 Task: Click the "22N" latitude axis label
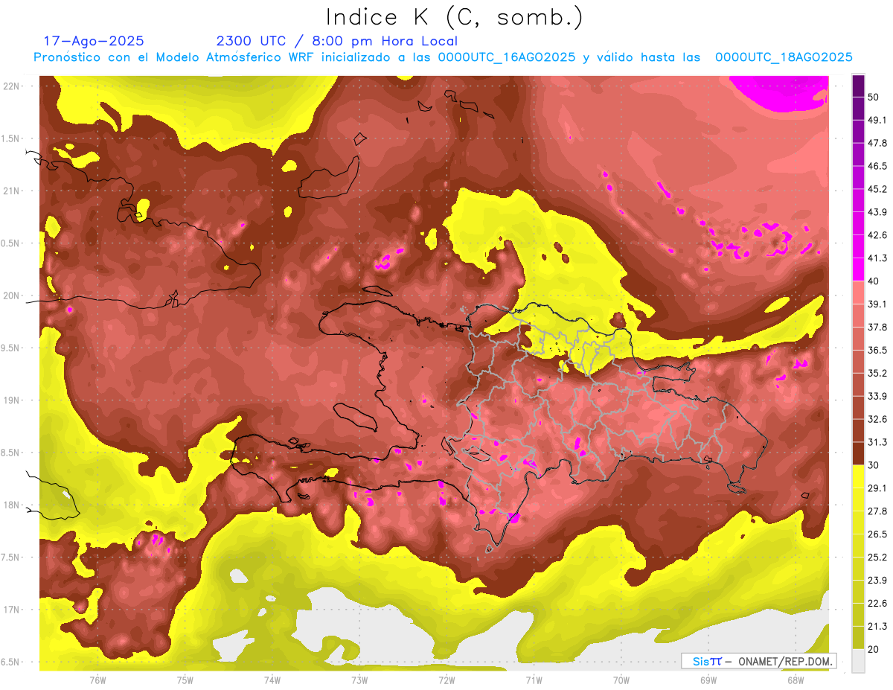[x=13, y=86]
